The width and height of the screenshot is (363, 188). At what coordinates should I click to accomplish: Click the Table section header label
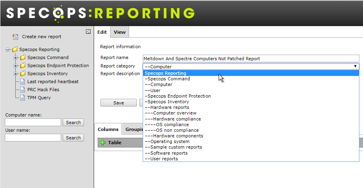tap(115, 143)
